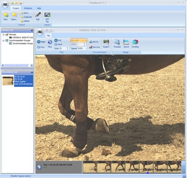
Task: Click the Goto frame number field
Action: click(x=63, y=49)
